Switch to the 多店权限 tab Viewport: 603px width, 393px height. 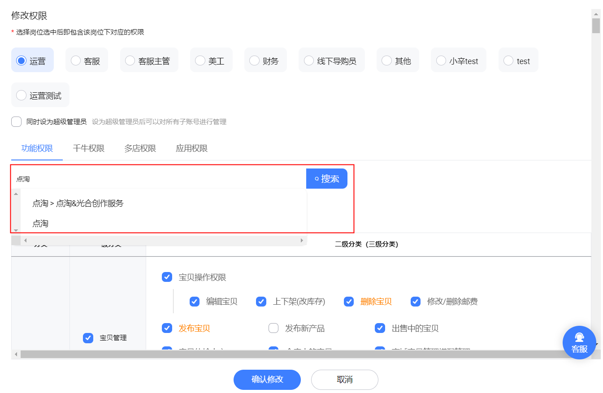[x=140, y=148]
